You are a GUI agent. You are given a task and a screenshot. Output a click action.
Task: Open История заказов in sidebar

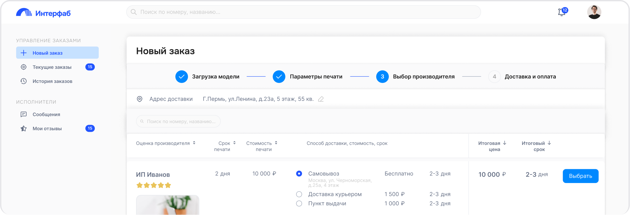[x=57, y=81]
